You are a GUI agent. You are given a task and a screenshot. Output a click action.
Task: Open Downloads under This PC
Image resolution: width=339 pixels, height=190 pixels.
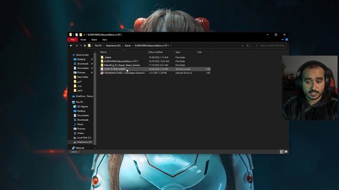click(x=83, y=120)
